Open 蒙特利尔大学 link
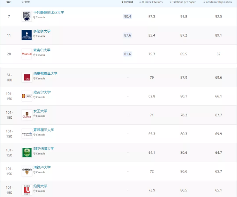This screenshot has width=237, height=197. click(x=44, y=130)
